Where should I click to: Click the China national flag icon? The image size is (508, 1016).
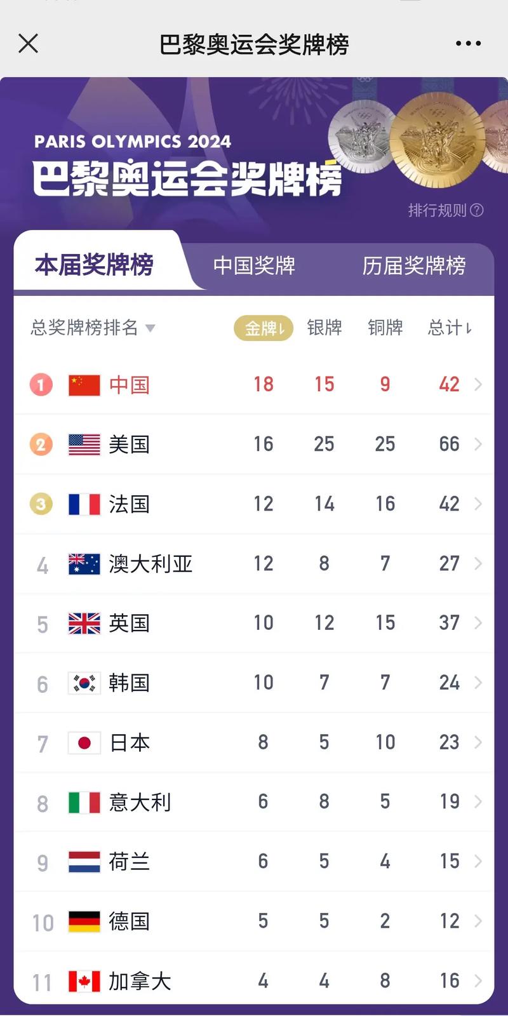[83, 384]
